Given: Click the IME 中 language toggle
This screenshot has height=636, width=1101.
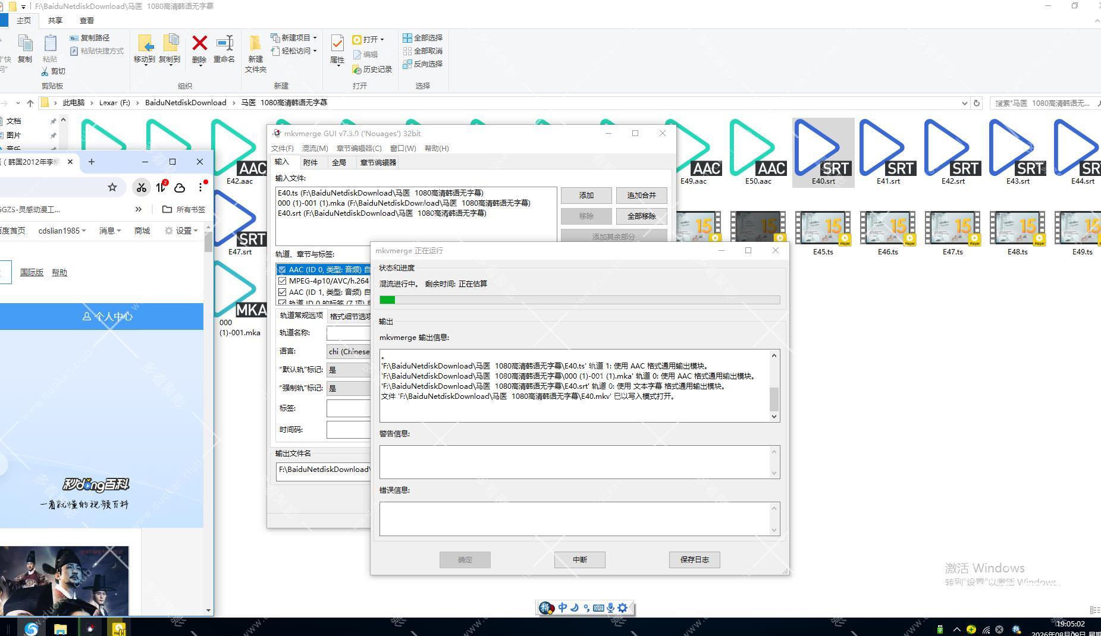Looking at the screenshot, I should click(x=562, y=608).
